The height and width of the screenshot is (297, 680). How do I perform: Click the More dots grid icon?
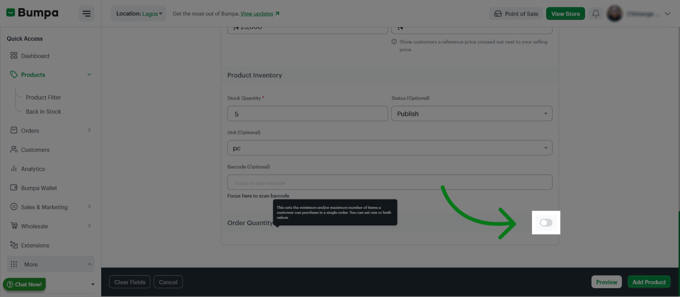click(14, 264)
